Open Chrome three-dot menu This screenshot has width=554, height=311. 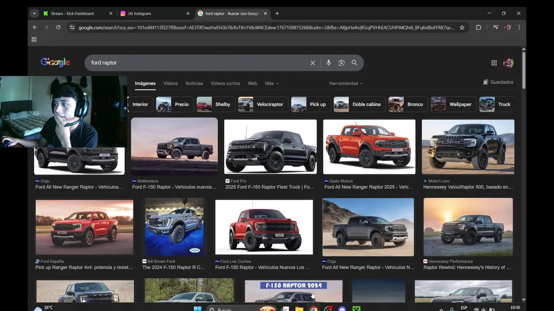tap(519, 27)
